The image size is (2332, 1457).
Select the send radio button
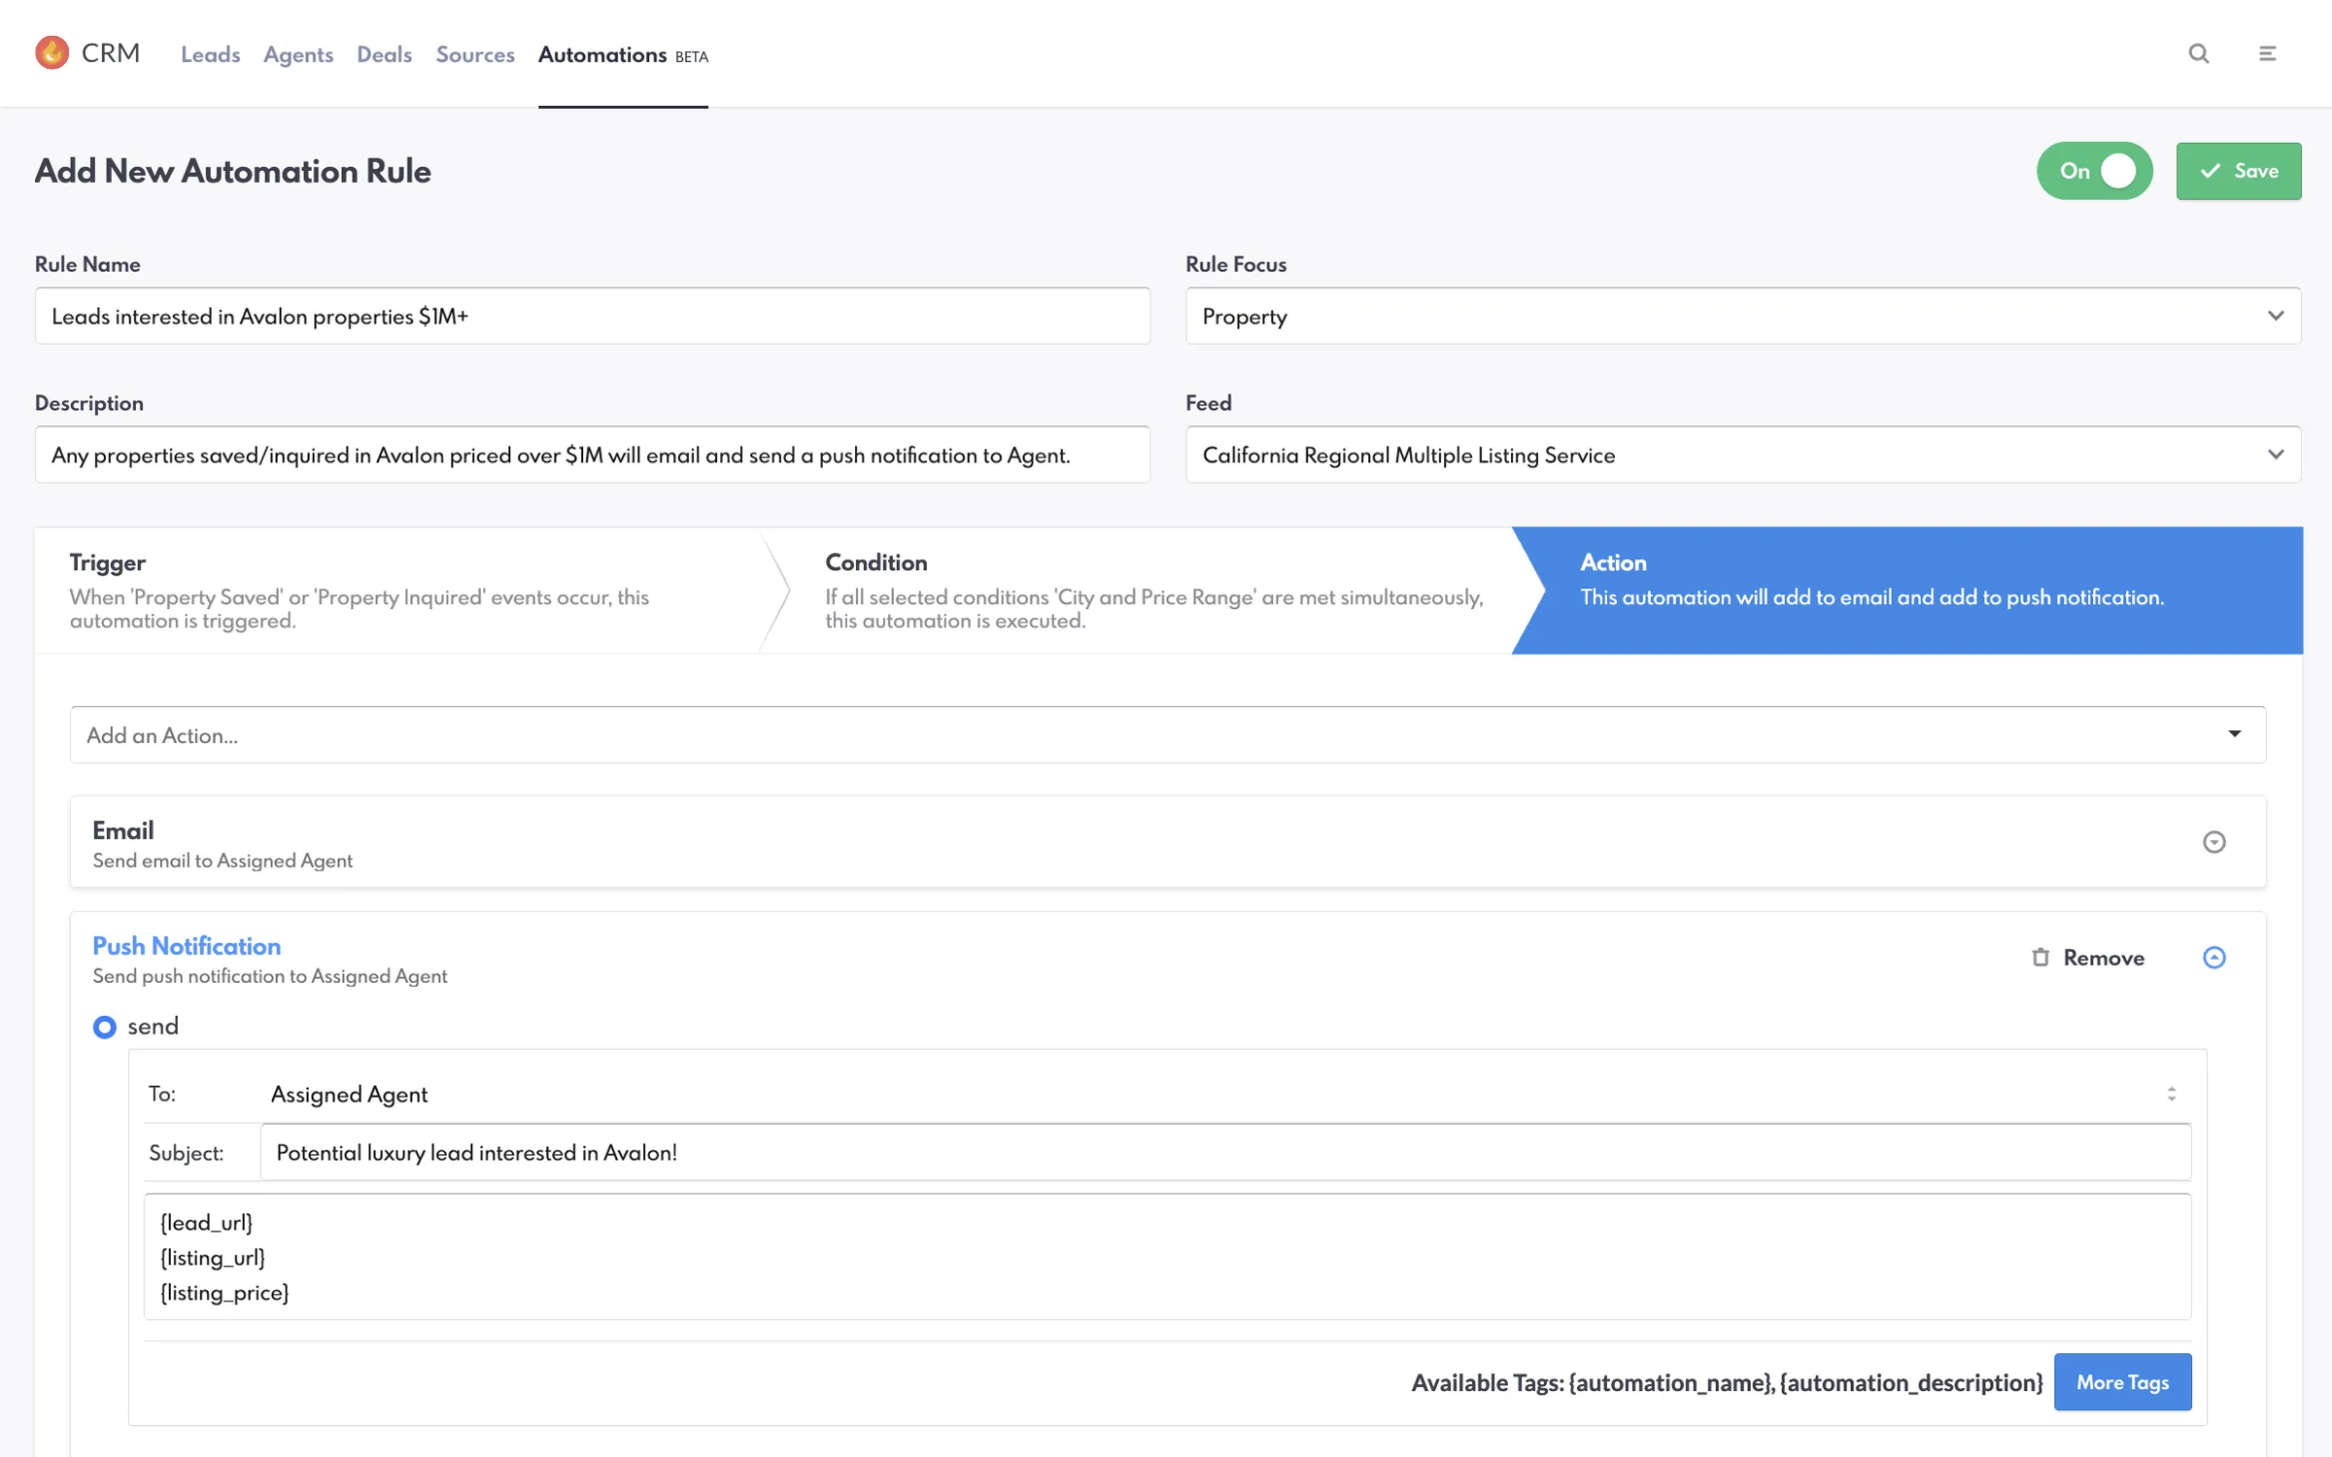104,1027
